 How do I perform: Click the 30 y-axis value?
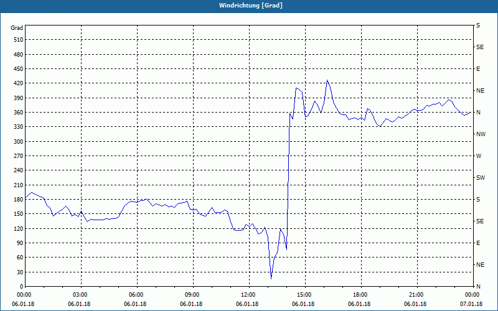coord(20,272)
